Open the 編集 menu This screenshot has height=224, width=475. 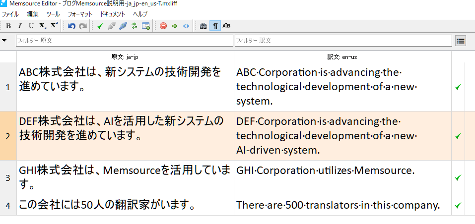pos(32,14)
